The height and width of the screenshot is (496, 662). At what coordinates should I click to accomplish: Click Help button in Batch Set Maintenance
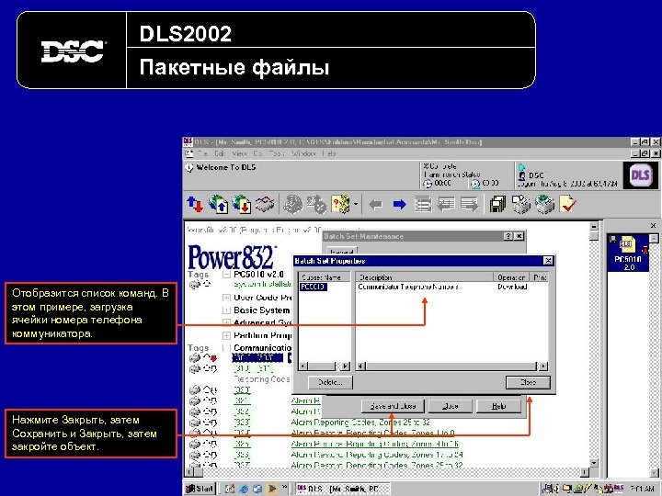[x=498, y=406]
